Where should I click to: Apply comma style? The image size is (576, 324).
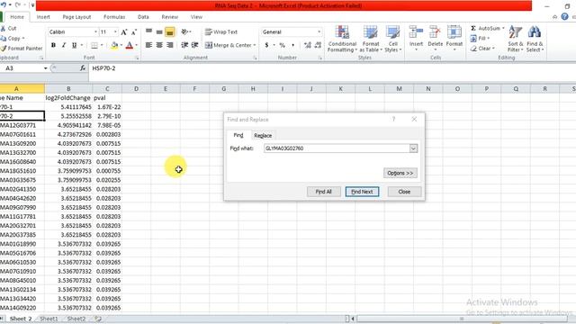(x=292, y=45)
